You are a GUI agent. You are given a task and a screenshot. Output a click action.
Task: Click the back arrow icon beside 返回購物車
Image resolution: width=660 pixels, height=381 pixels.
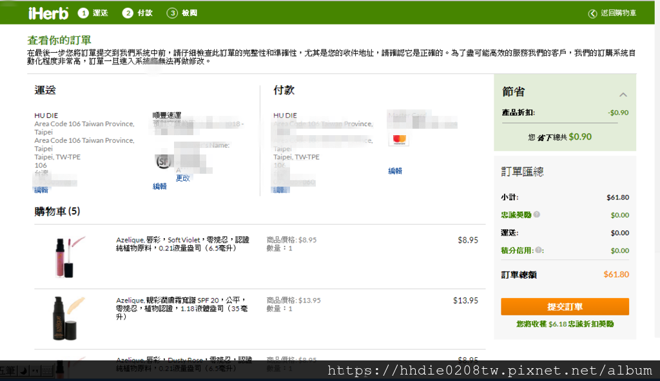(x=592, y=14)
